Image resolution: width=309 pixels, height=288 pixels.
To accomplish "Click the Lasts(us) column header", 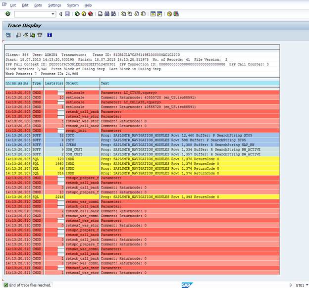I will (x=54, y=83).
